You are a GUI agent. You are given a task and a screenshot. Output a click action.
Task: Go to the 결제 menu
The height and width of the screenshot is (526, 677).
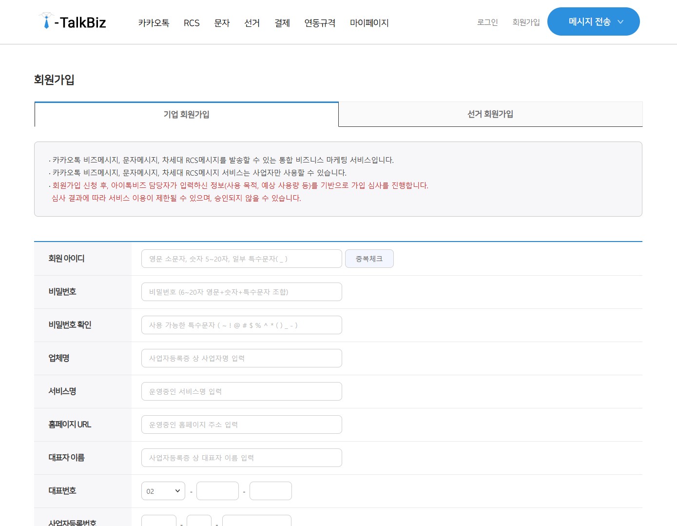pos(282,23)
